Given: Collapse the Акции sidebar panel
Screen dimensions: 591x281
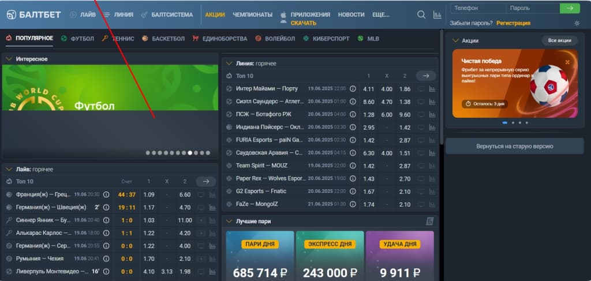Looking at the screenshot, I should click(455, 40).
